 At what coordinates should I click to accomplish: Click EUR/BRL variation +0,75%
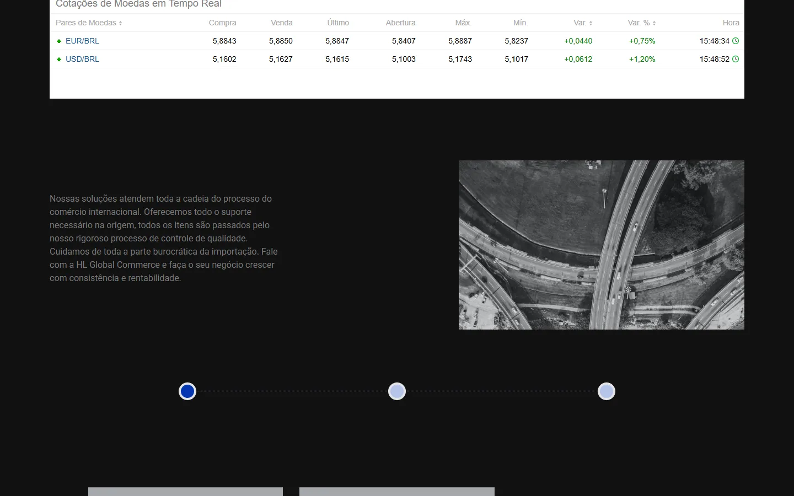tap(642, 41)
